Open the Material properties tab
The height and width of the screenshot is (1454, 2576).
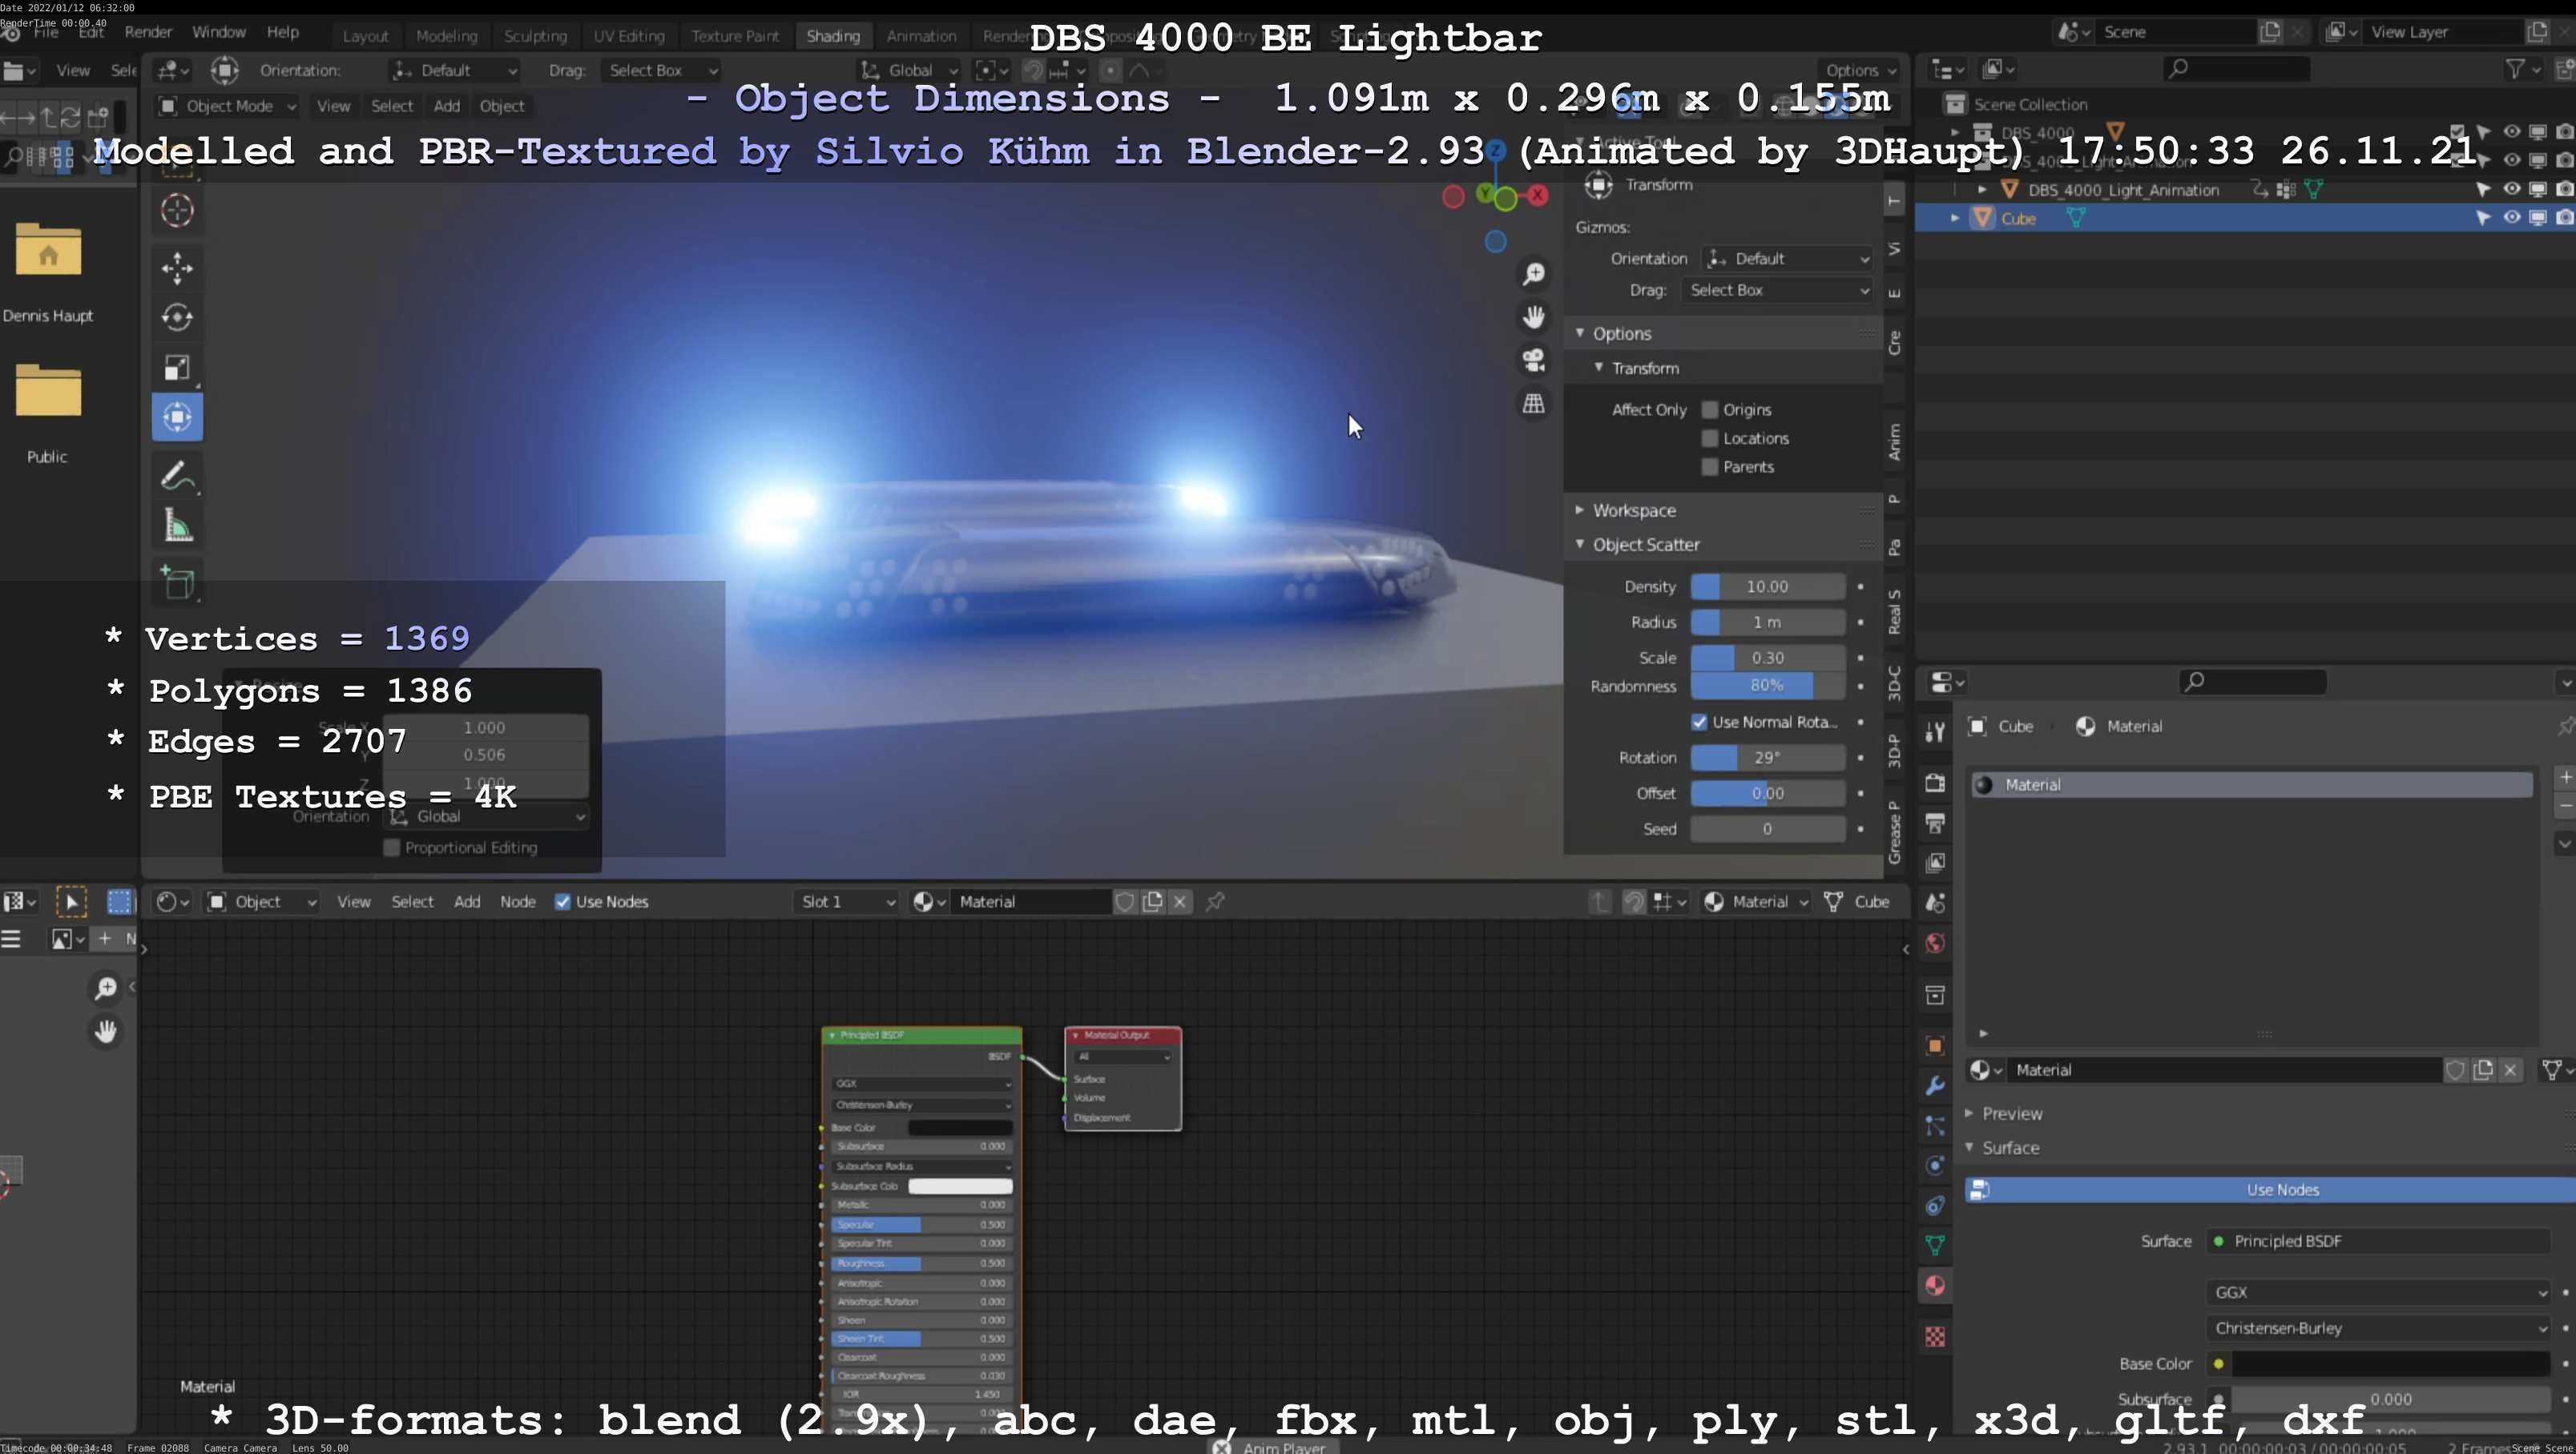click(1935, 1286)
